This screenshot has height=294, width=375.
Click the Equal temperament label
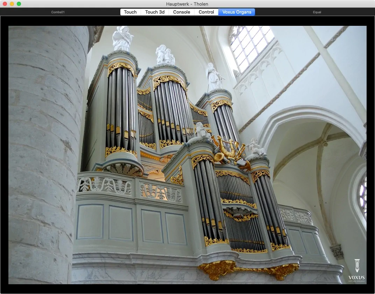coord(317,12)
